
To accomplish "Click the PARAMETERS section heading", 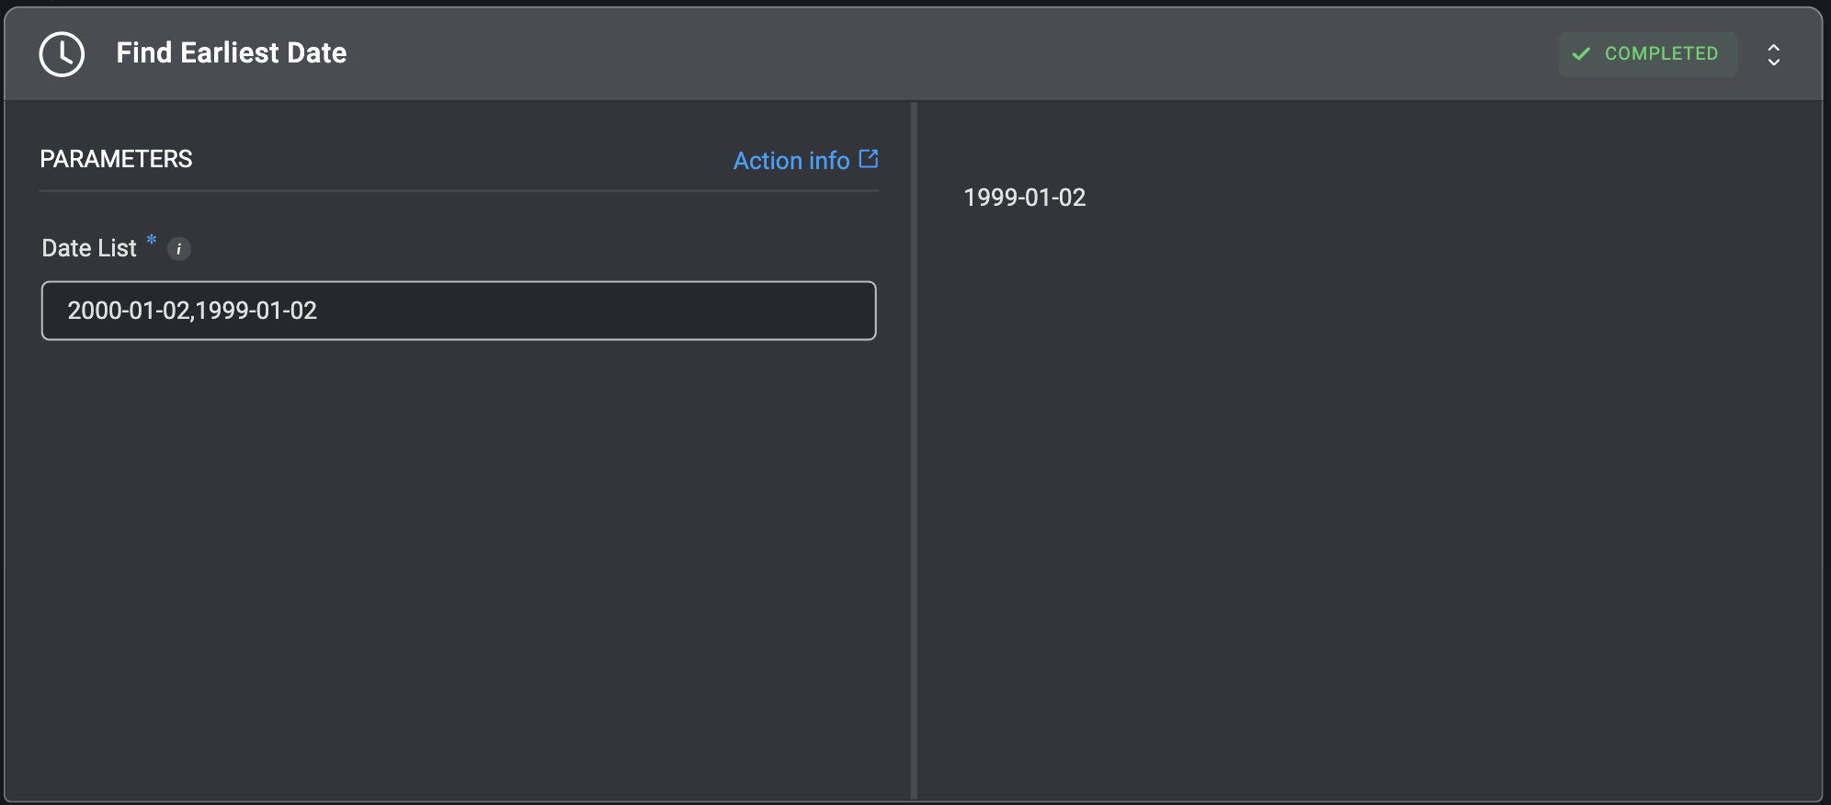I will [116, 159].
